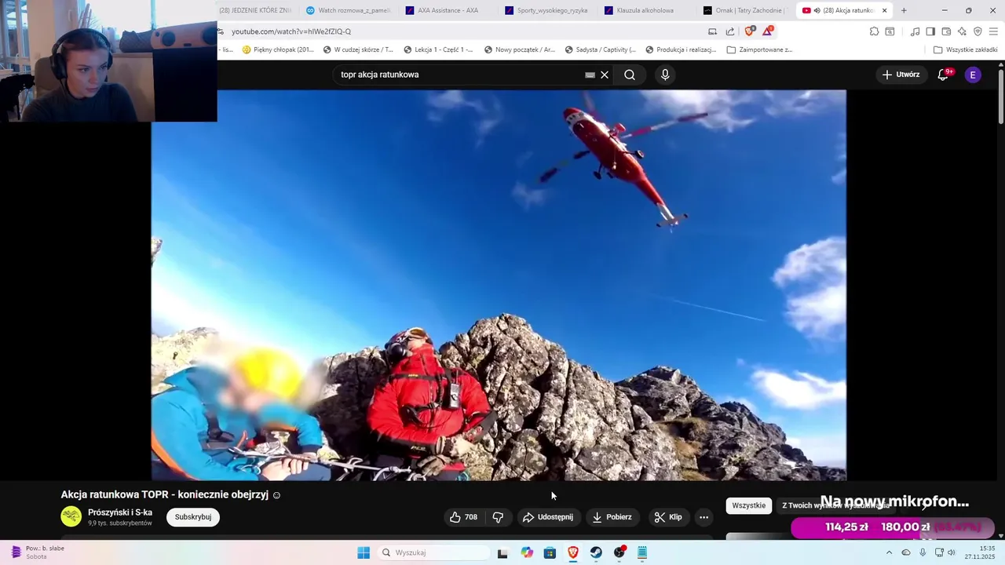Viewport: 1005px width, 565px height.
Task: Close the Akcja ratunkowa YouTube tab
Action: click(x=885, y=10)
